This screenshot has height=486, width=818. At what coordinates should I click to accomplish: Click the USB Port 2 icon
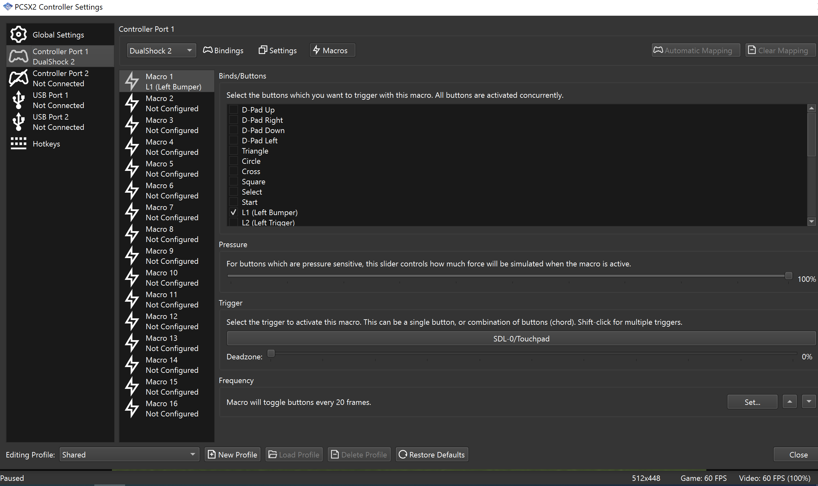(x=18, y=121)
